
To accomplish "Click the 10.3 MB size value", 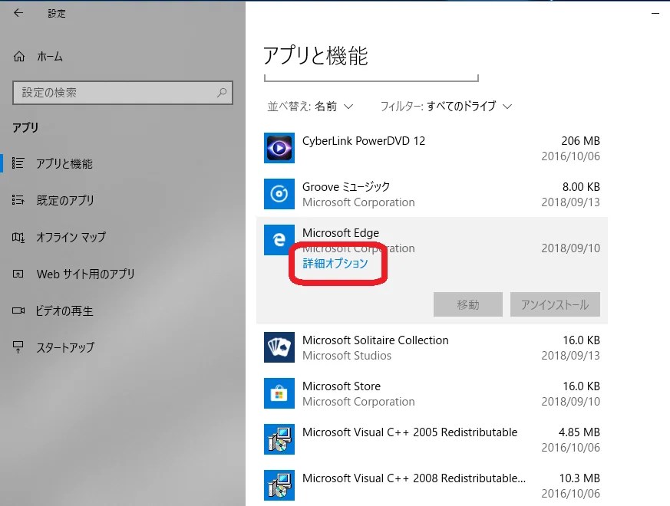I will (579, 478).
